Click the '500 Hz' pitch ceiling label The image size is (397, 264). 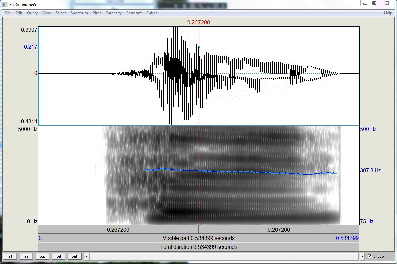coord(368,129)
